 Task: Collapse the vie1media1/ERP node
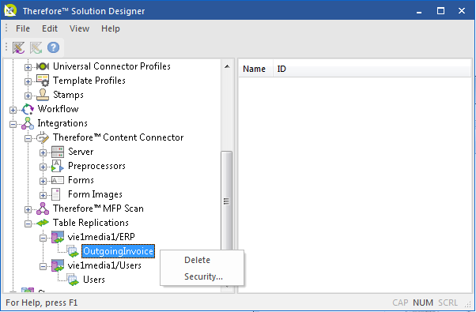pyautogui.click(x=43, y=239)
